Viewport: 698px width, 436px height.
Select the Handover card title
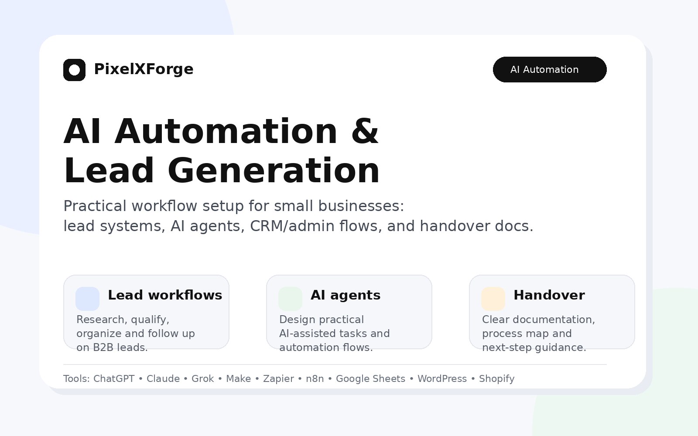coord(549,295)
